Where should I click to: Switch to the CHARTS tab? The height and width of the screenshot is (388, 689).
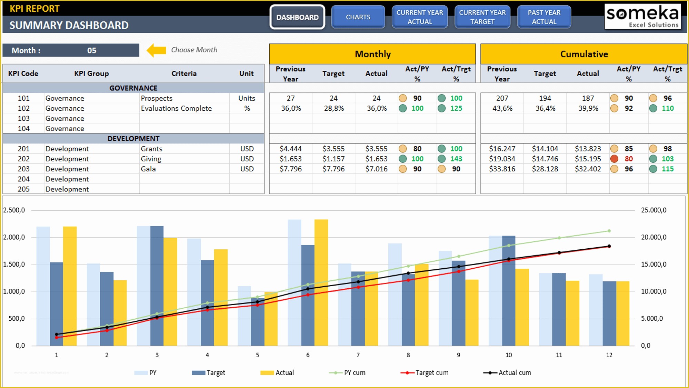point(357,17)
